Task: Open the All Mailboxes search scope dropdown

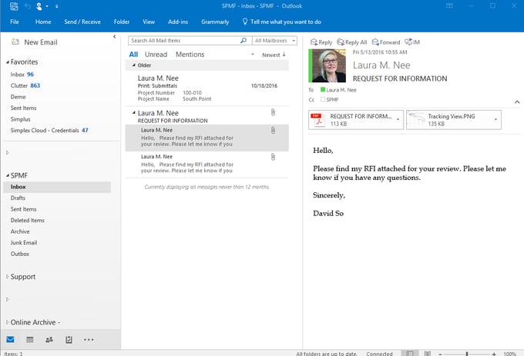Action: [x=274, y=40]
